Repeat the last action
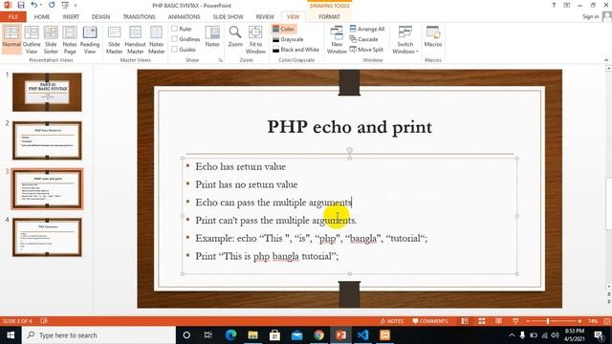The height and width of the screenshot is (344, 612). point(52,5)
